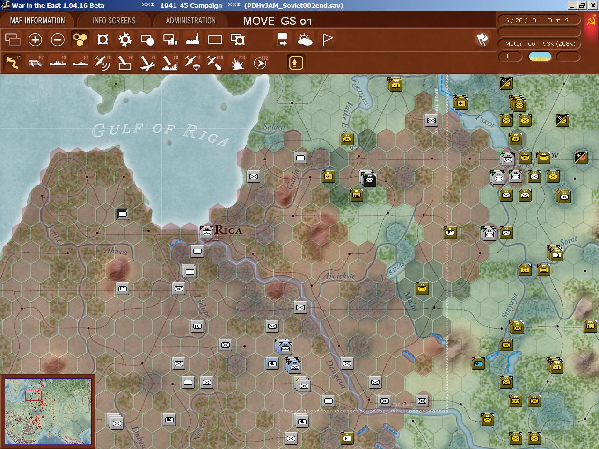
Task: Select the Naval transport (F3) ship icon
Action: (x=58, y=63)
